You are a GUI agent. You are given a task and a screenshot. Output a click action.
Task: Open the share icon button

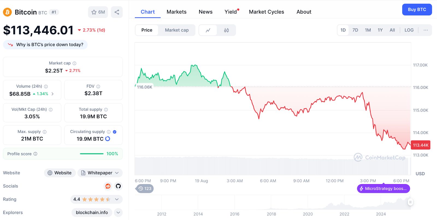tap(117, 12)
